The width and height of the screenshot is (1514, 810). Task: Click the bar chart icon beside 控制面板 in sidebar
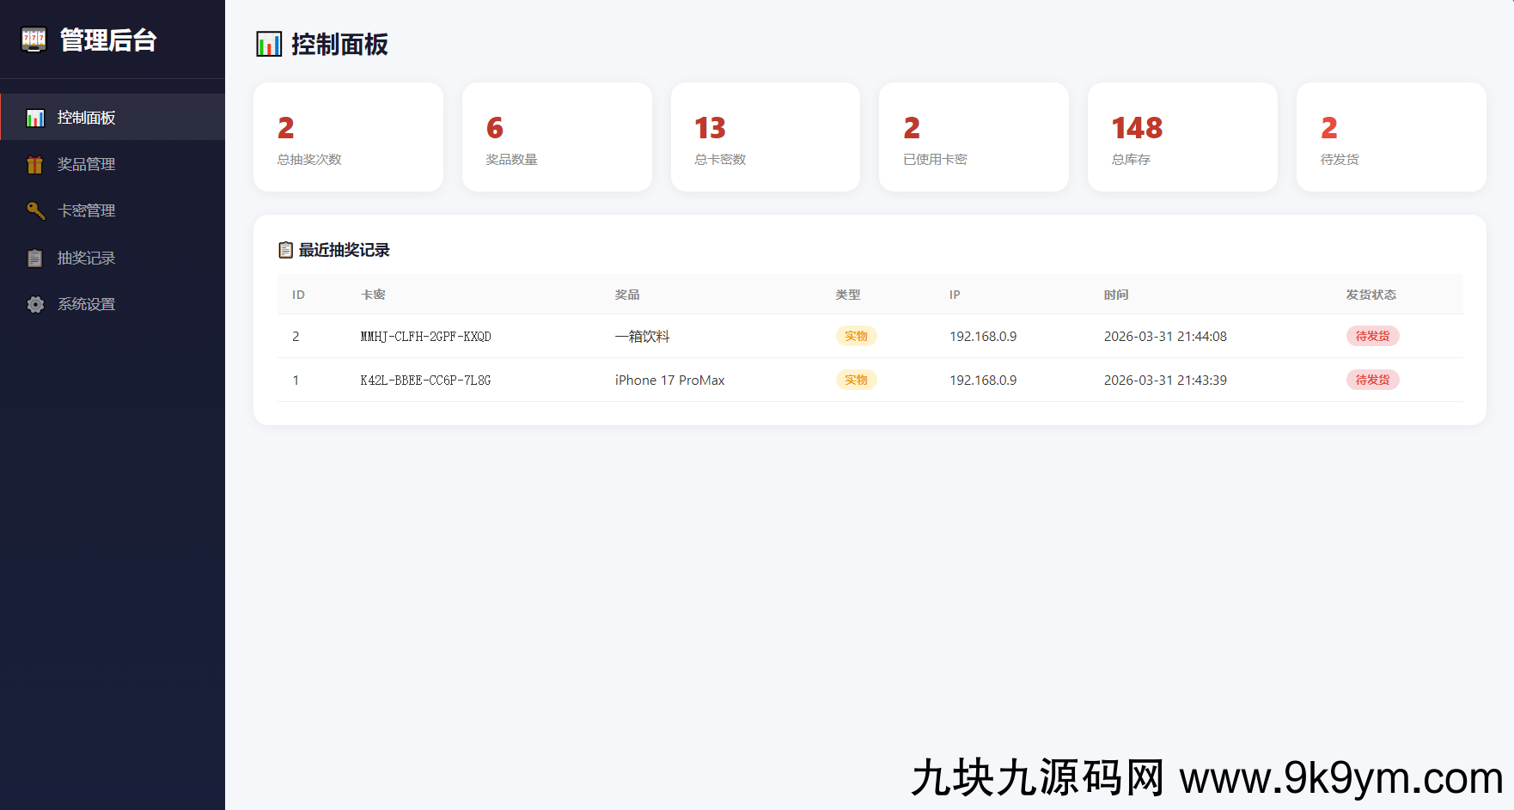click(x=35, y=118)
